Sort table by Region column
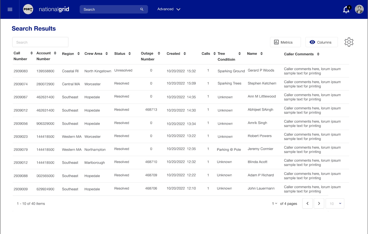 click(x=79, y=54)
